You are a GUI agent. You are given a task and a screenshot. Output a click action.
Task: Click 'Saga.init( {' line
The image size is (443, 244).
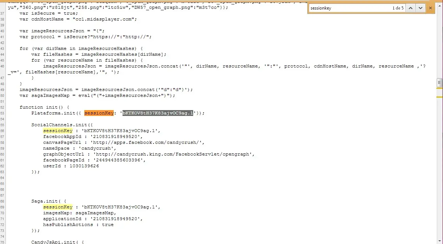point(49,201)
